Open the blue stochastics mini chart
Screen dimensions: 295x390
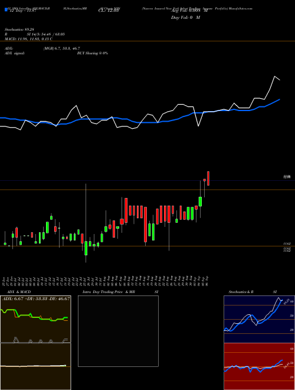pos(259,319)
